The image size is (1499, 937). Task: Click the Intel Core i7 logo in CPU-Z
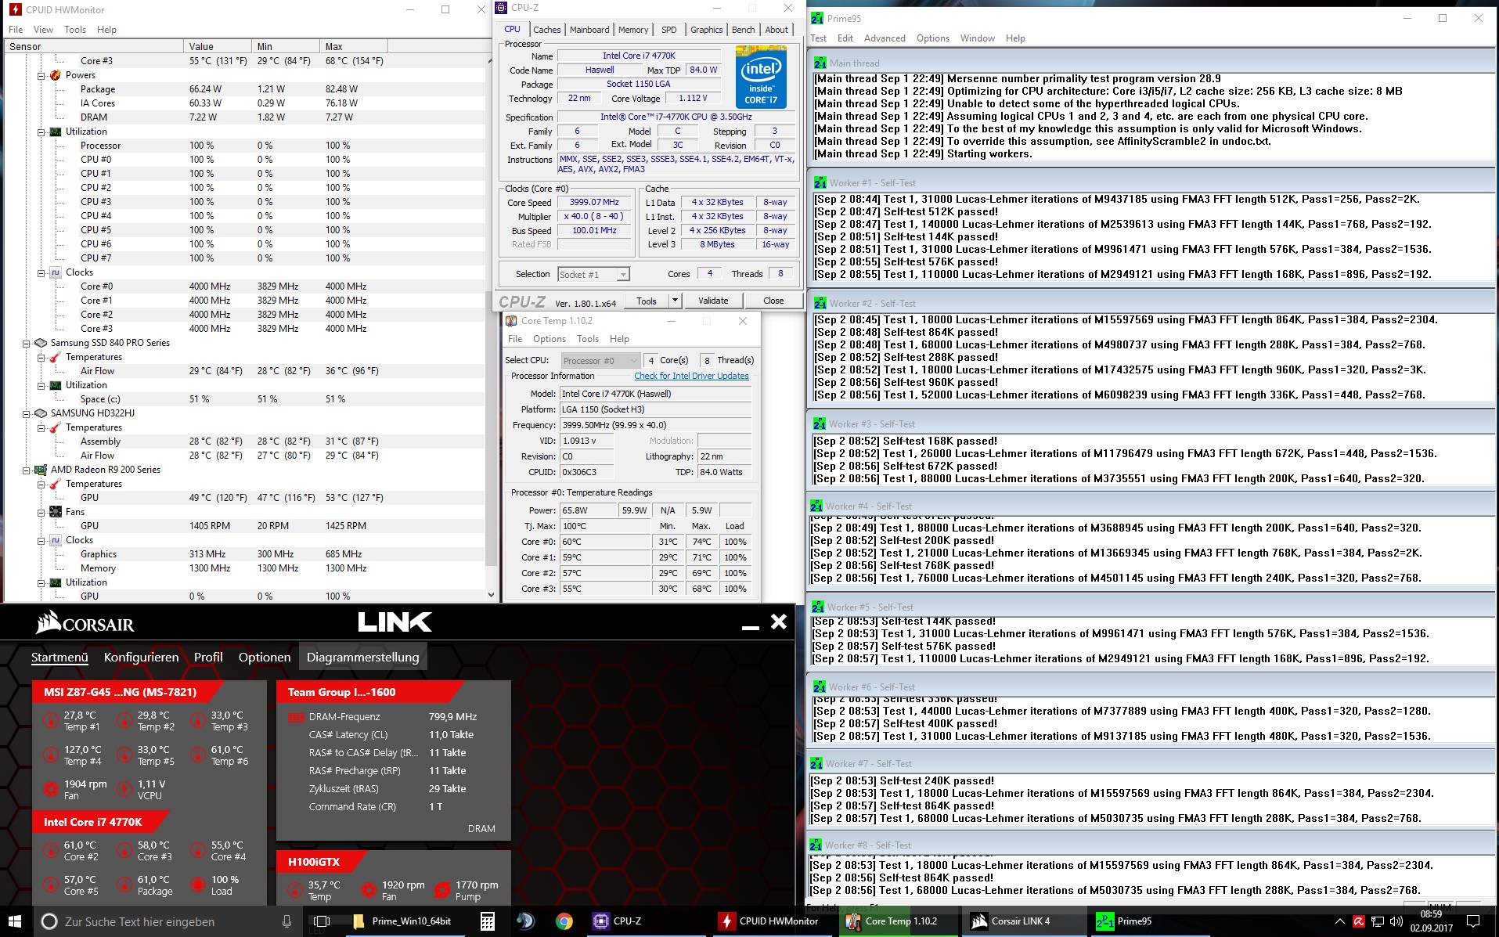tap(761, 77)
